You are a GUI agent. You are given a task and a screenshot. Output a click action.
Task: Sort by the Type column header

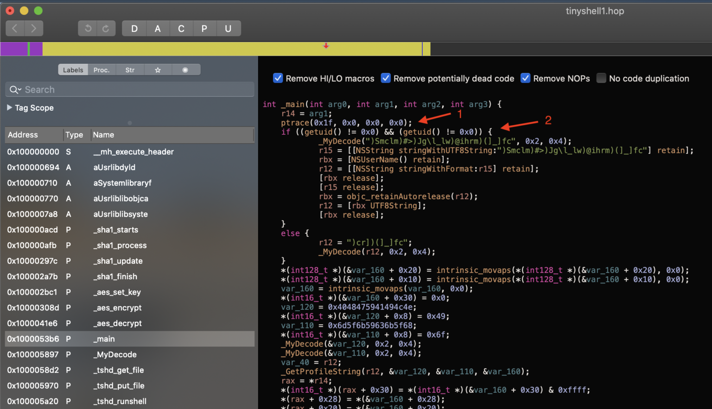coord(77,135)
